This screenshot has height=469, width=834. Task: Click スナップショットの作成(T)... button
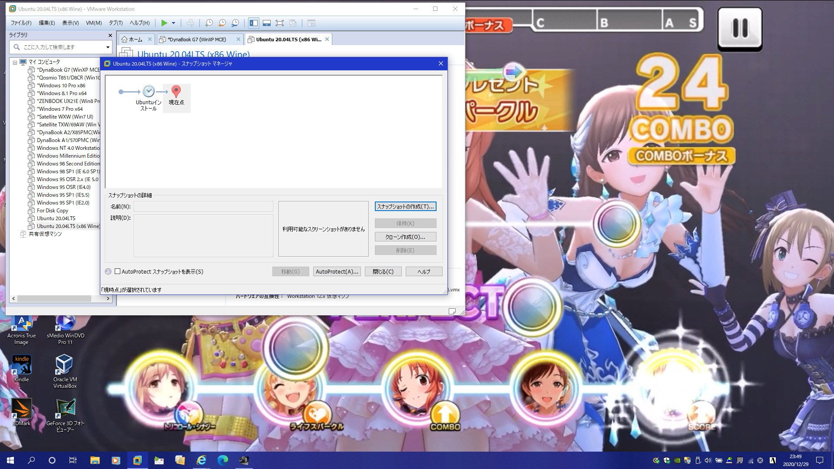click(405, 206)
